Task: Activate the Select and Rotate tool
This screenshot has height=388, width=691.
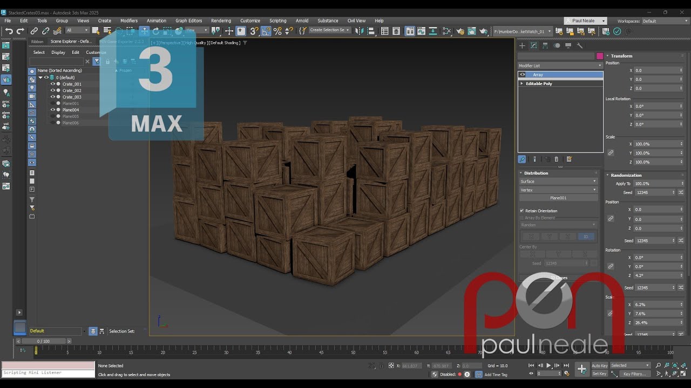Action: 156,31
